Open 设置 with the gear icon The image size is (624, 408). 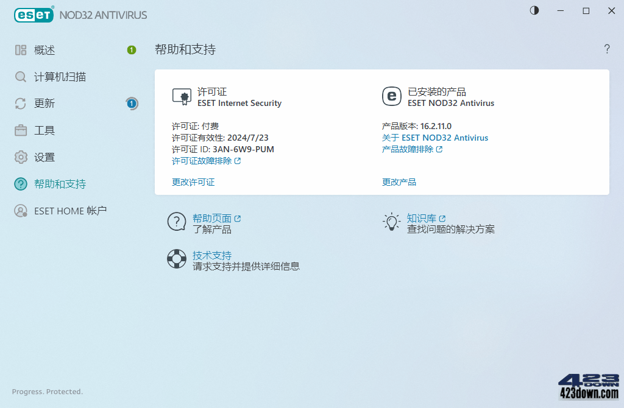pyautogui.click(x=20, y=157)
